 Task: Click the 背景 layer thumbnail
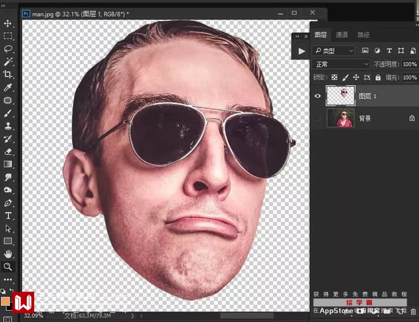pos(340,118)
